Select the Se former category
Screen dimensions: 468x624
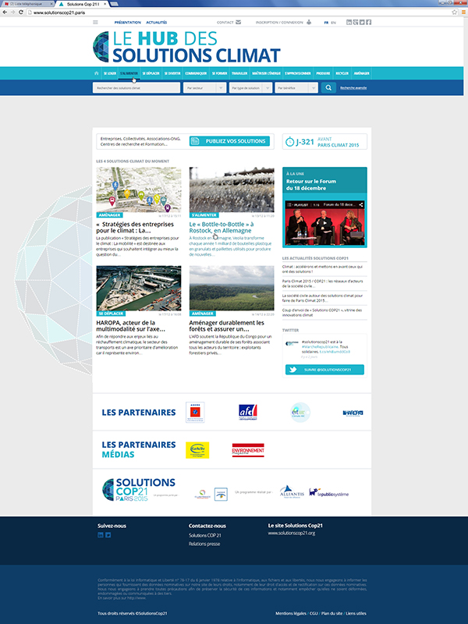click(x=219, y=73)
